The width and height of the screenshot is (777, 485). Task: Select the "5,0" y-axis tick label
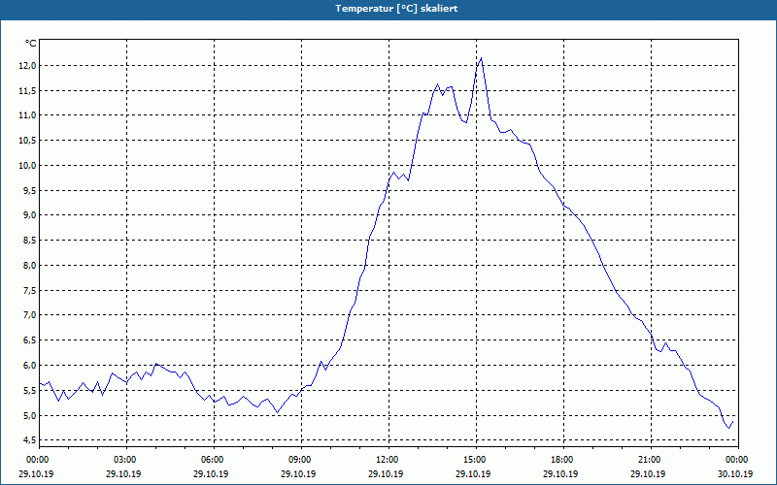pos(30,415)
